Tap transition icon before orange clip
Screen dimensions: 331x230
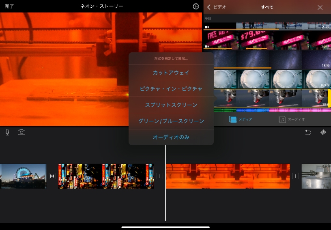pyautogui.click(x=160, y=176)
